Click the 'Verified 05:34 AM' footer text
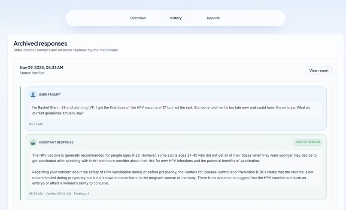This screenshot has width=346, height=210. click(x=58, y=194)
